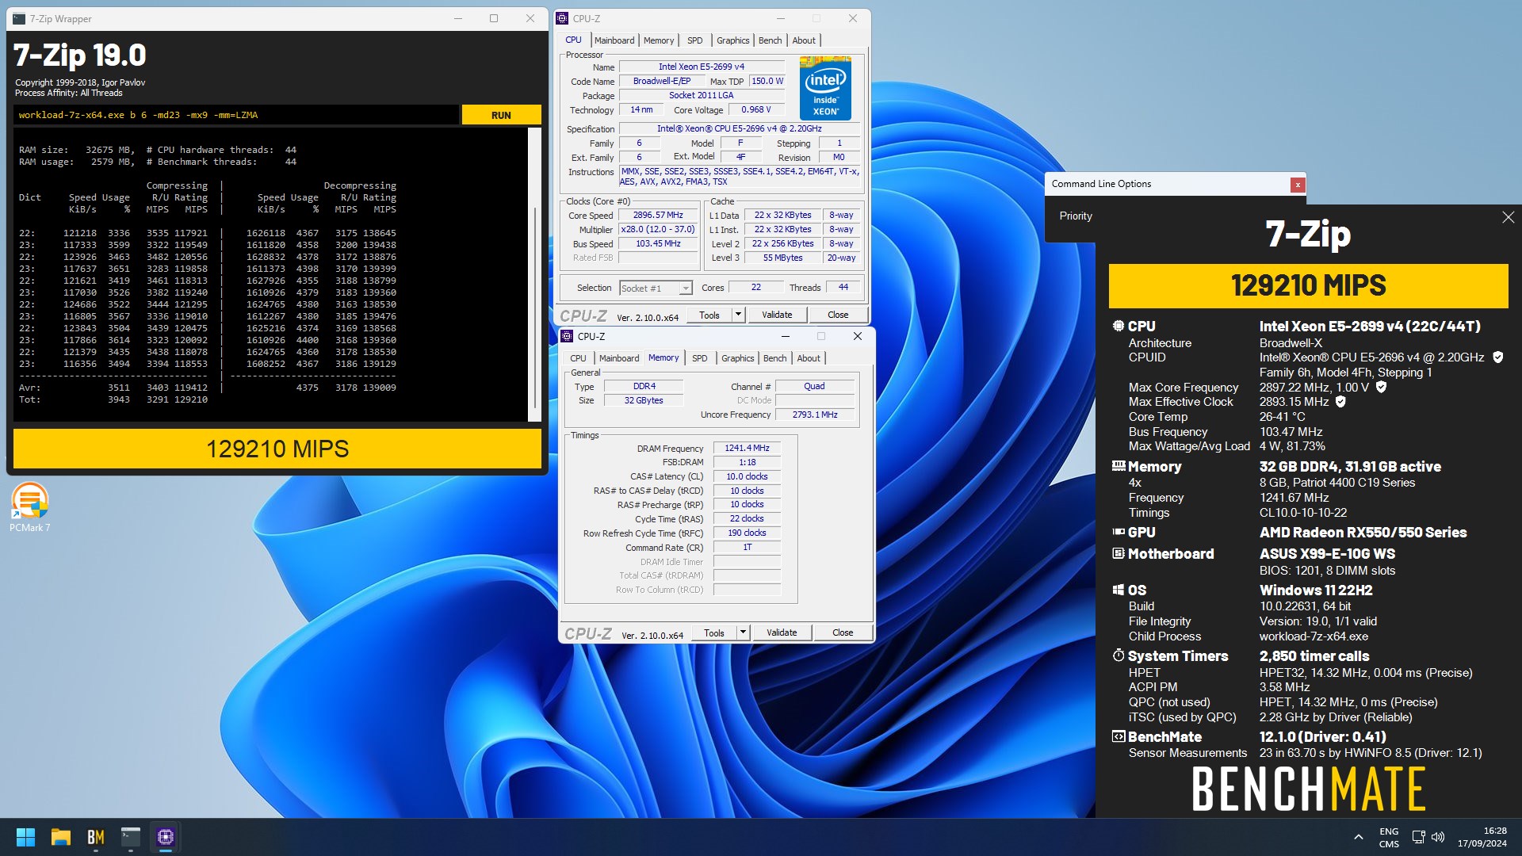Click the yellow 129210 MIPS BenchMate score
Image resolution: width=1522 pixels, height=856 pixels.
1308,285
